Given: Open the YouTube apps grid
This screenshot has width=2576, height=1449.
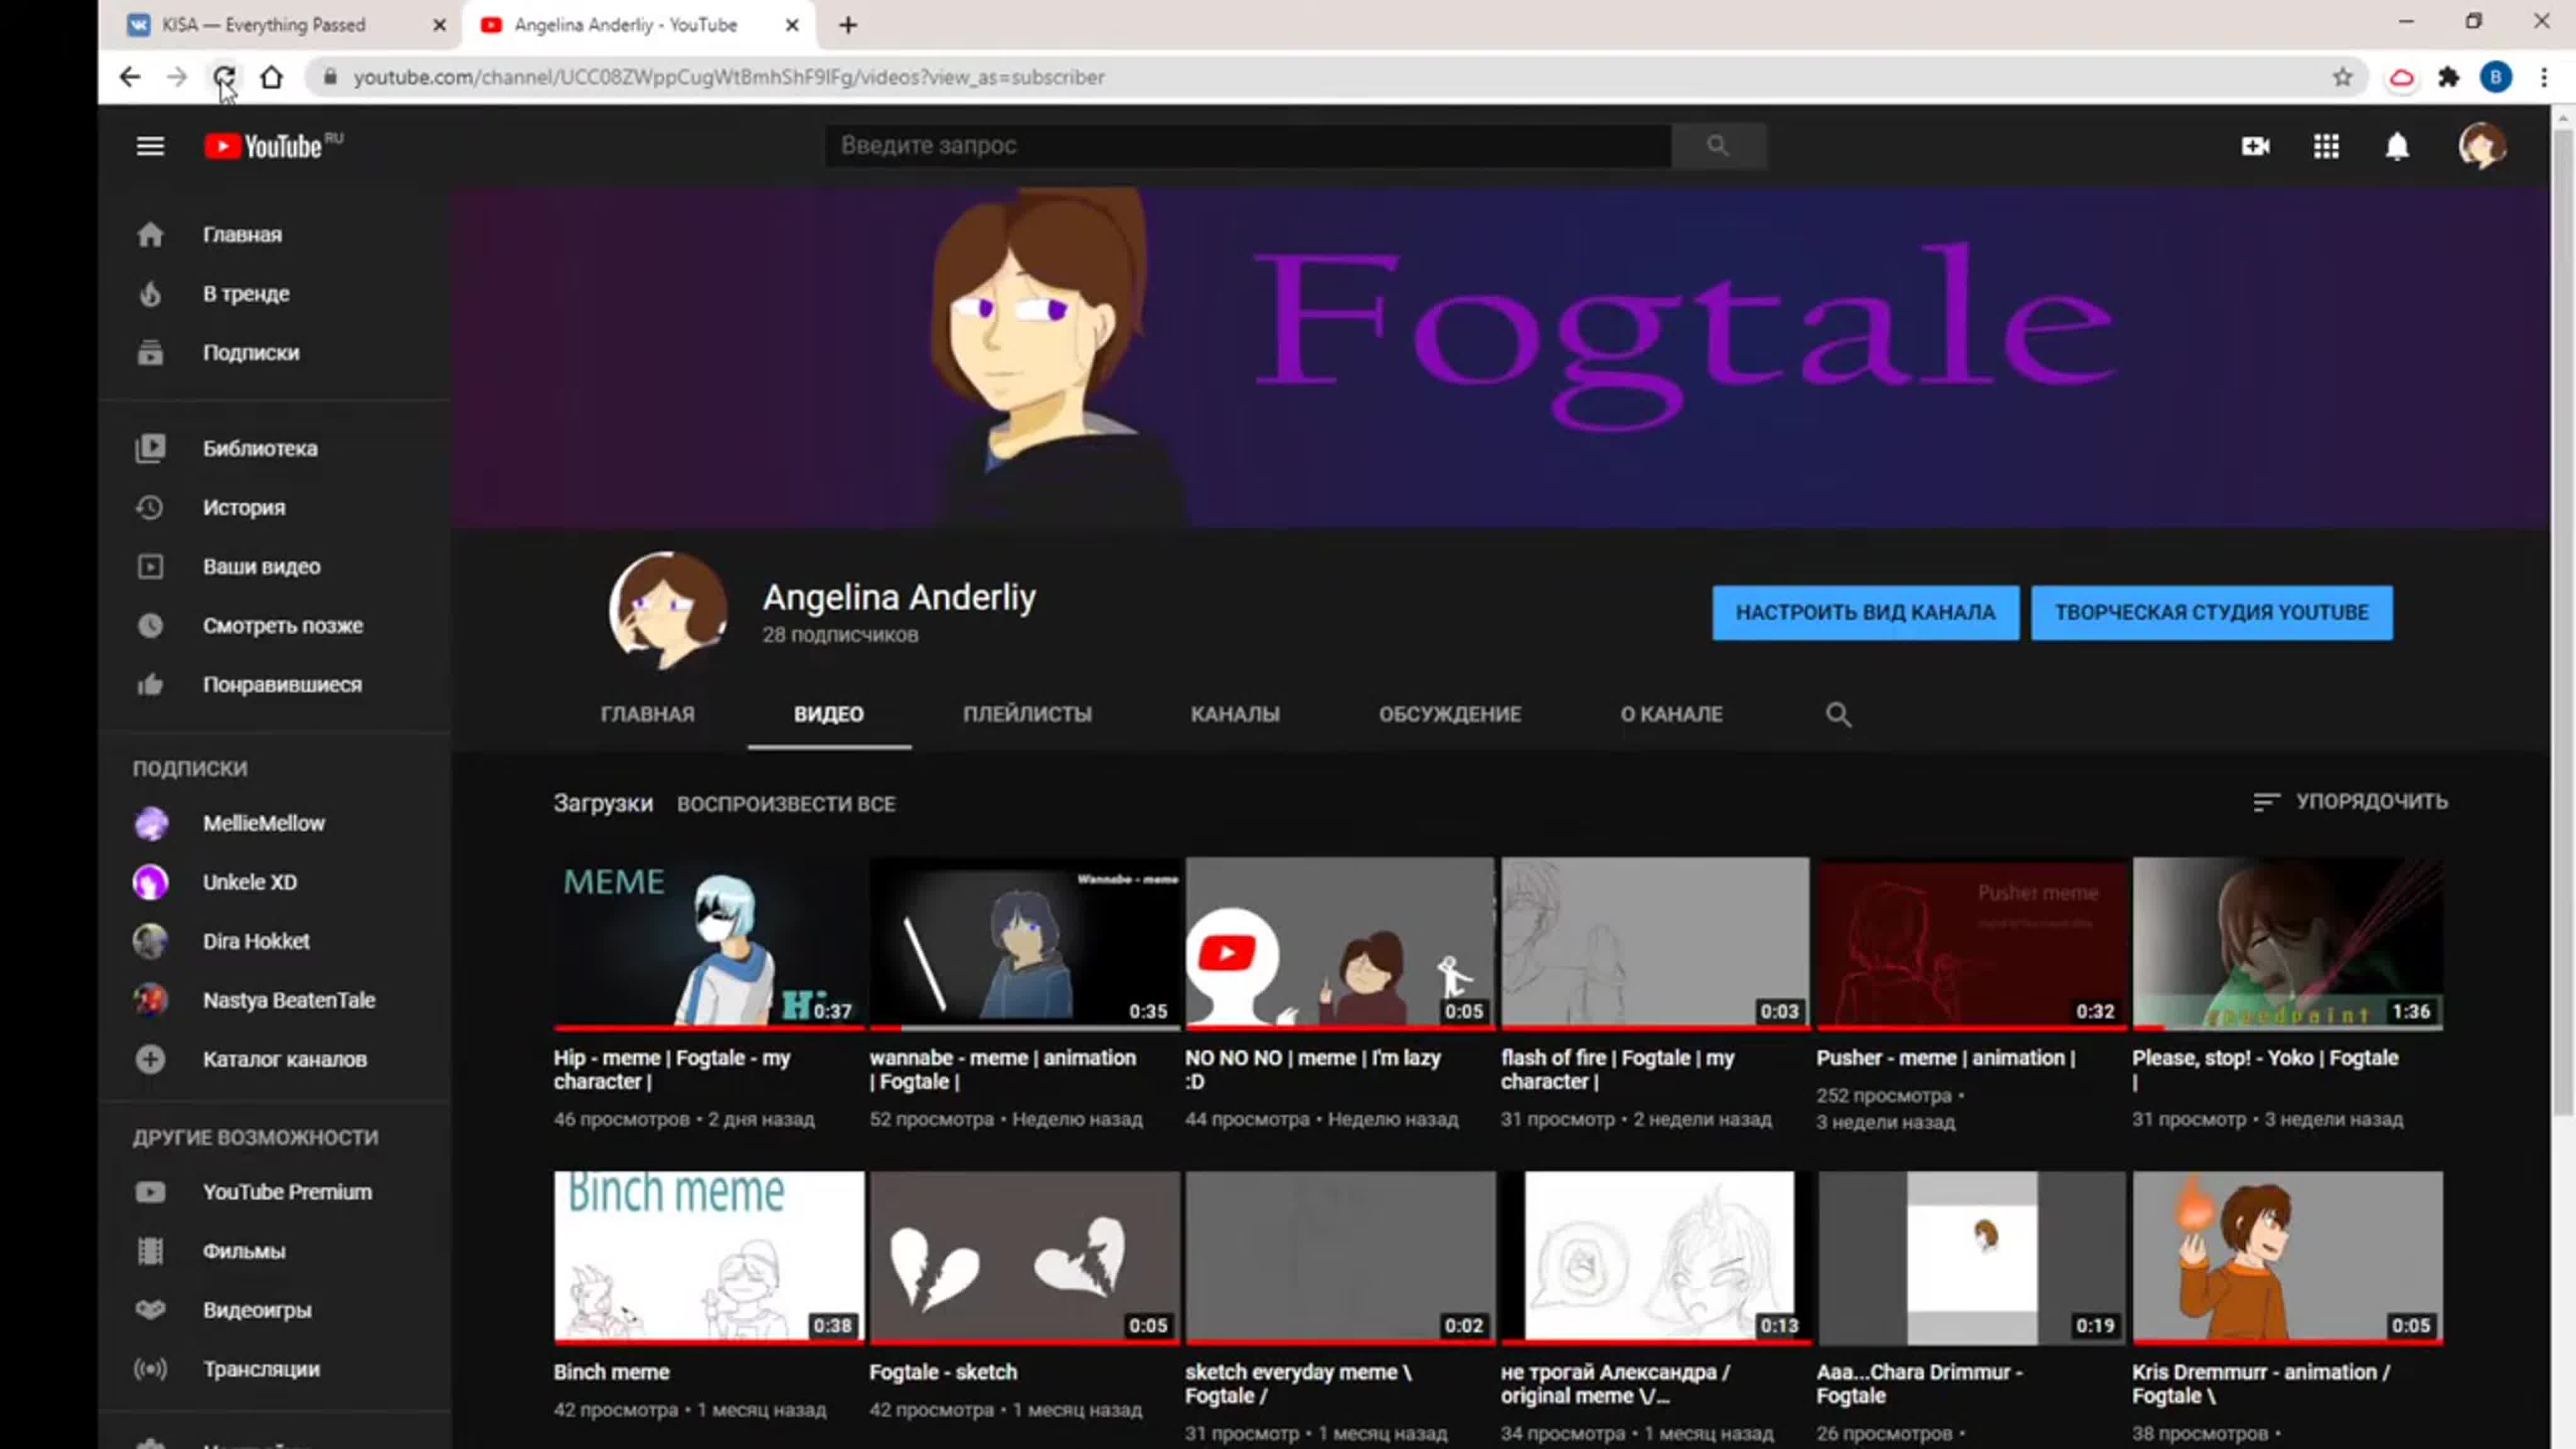Looking at the screenshot, I should [2326, 146].
